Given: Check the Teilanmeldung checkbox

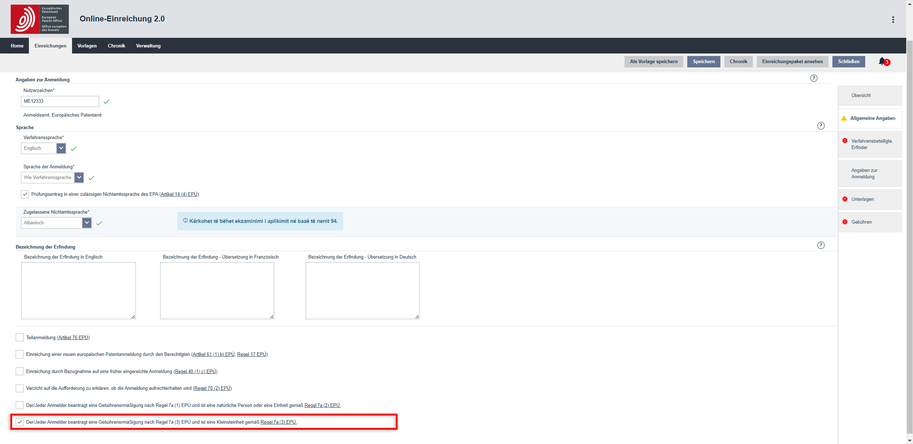Looking at the screenshot, I should [20, 337].
